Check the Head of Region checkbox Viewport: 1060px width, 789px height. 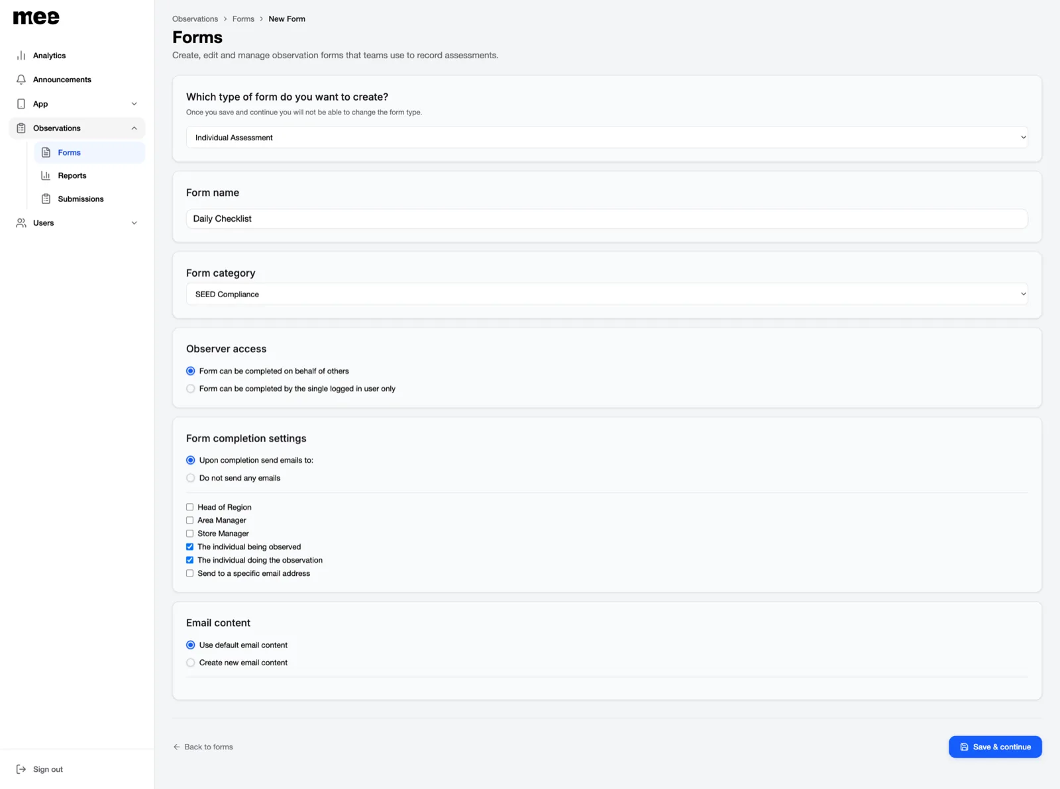click(190, 507)
